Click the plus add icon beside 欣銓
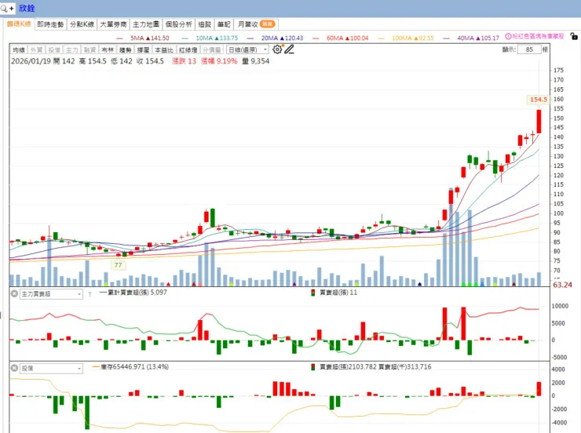Image resolution: width=581 pixels, height=433 pixels. click(x=12, y=8)
